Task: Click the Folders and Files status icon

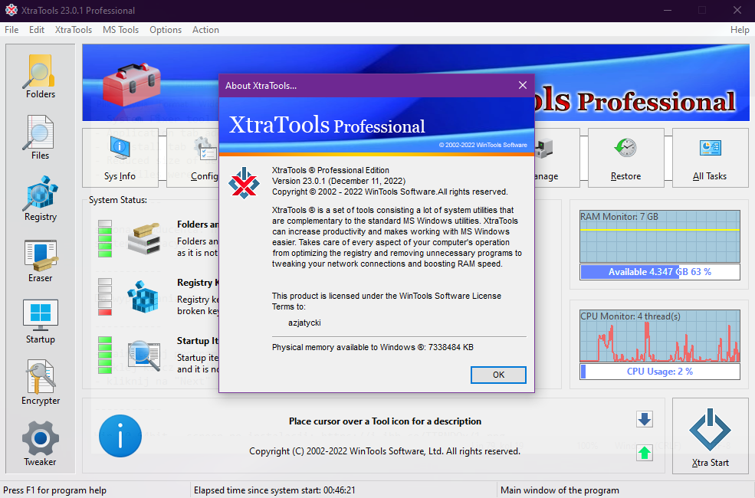Action: 143,238
